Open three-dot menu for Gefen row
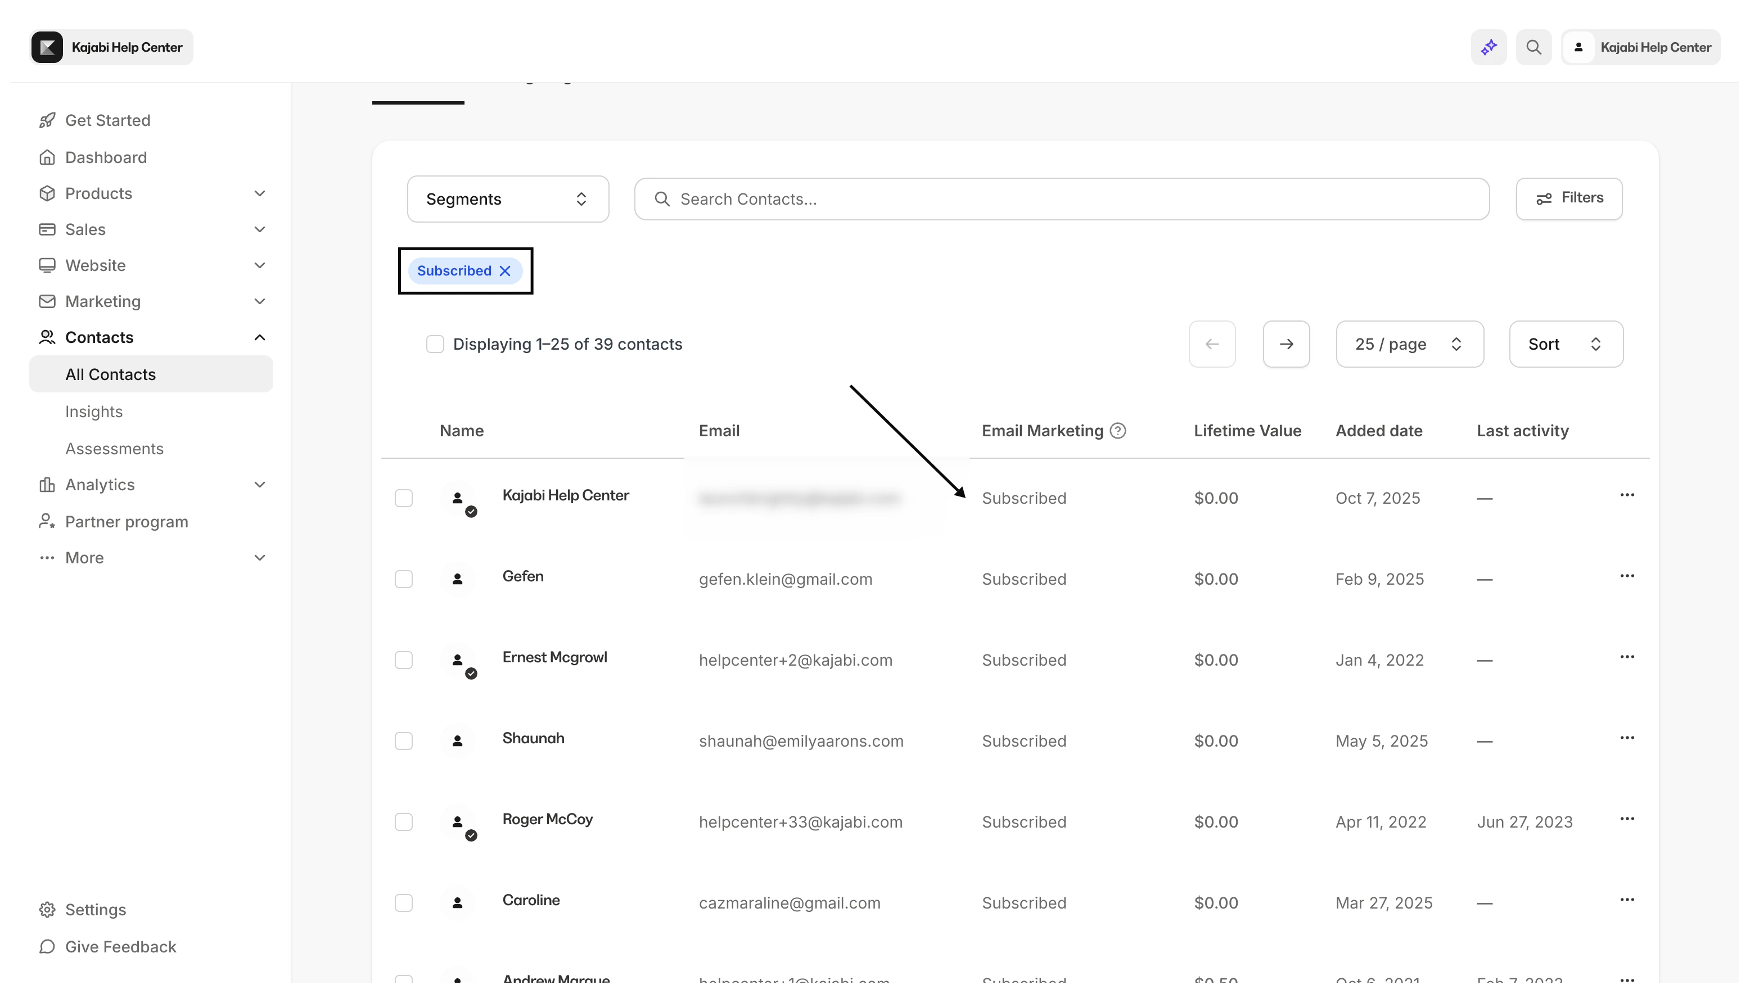The height and width of the screenshot is (994, 1750). tap(1626, 576)
